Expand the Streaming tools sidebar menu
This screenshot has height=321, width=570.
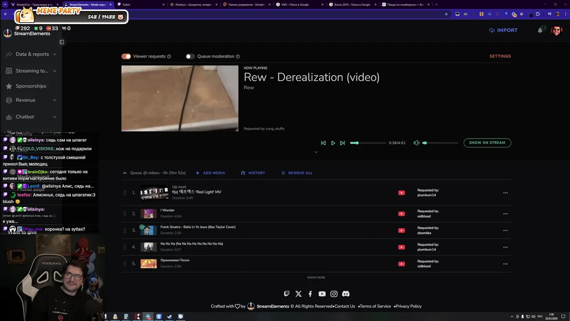tap(31, 71)
